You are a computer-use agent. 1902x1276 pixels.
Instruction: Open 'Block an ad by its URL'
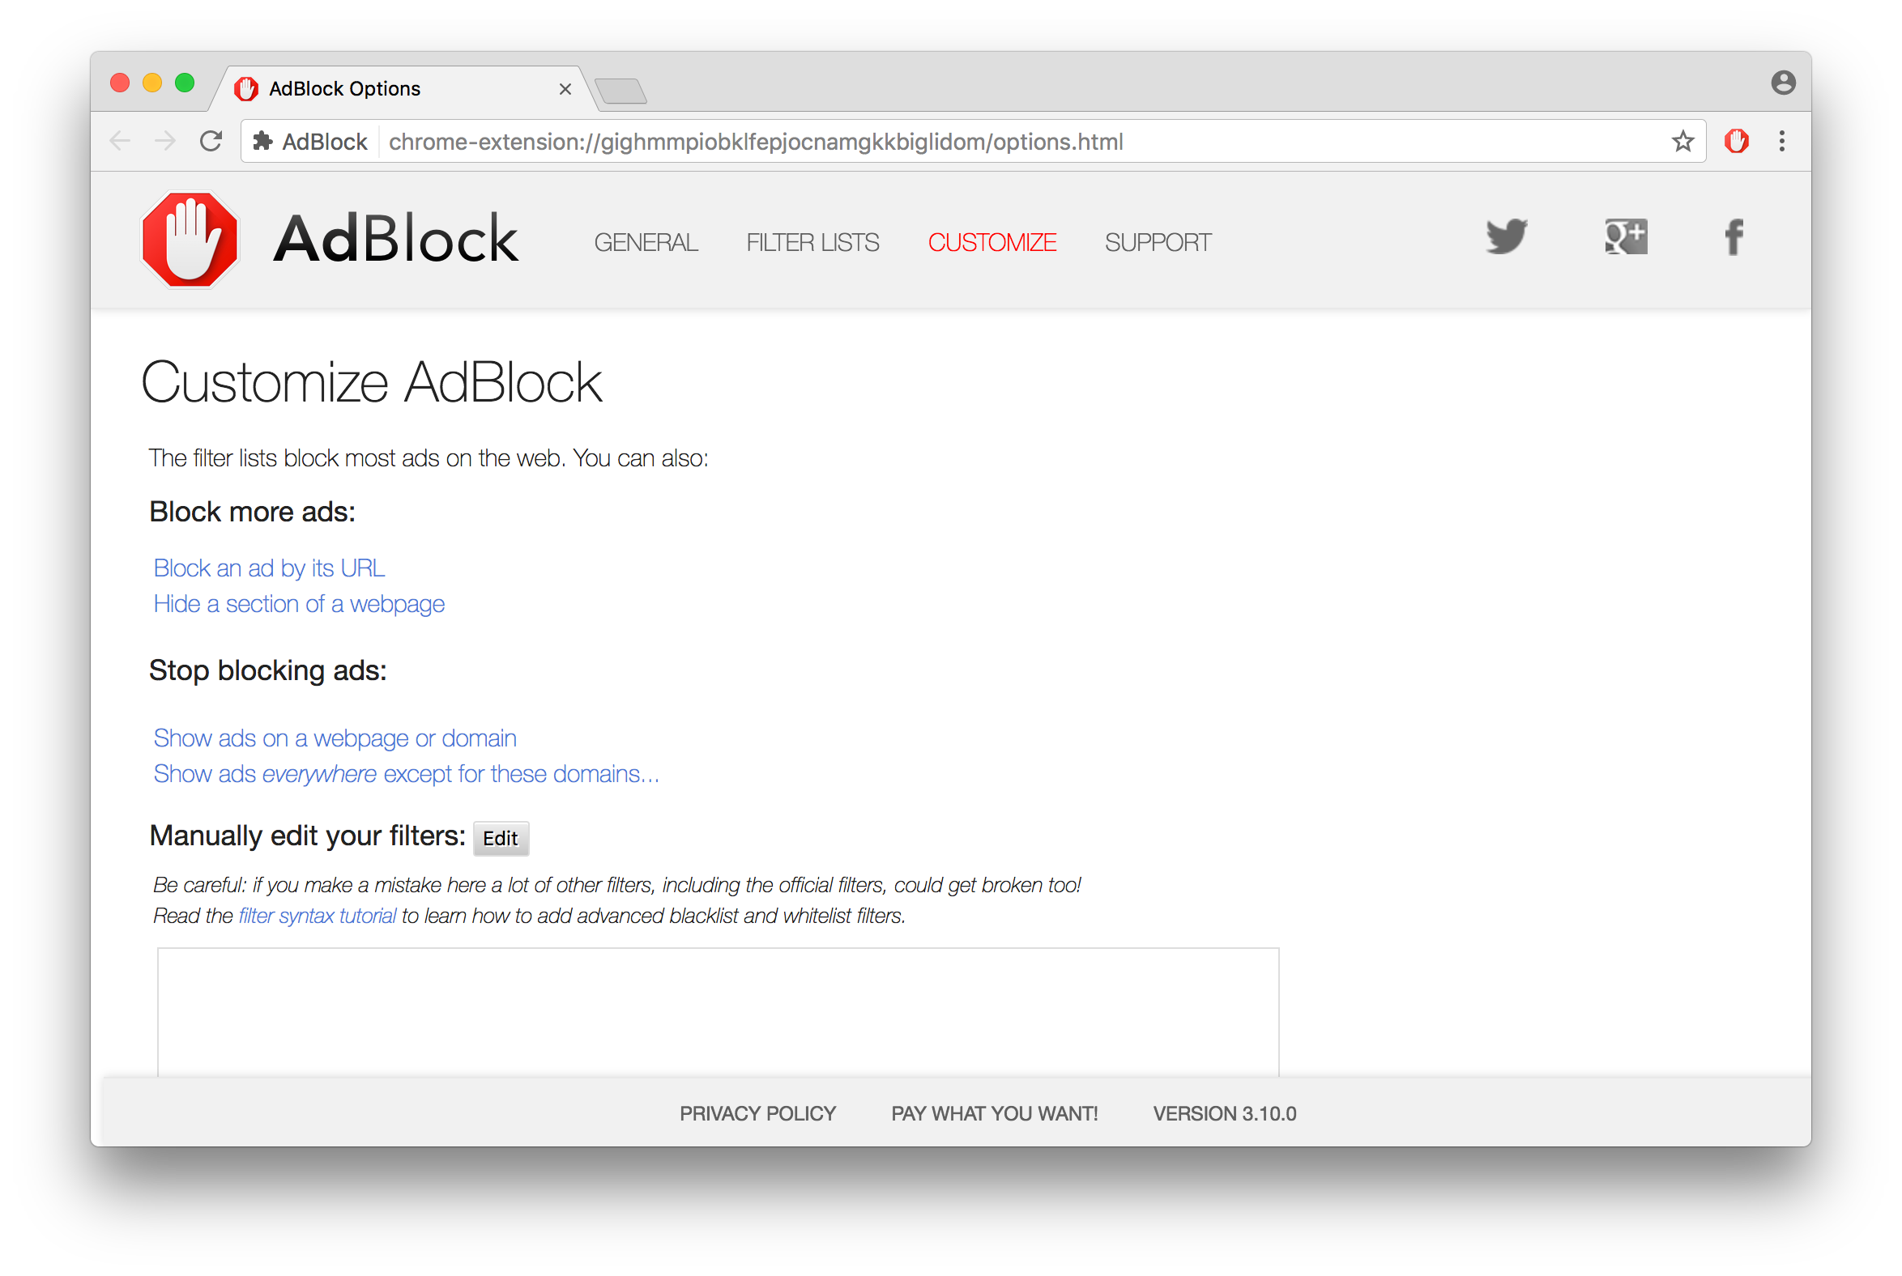coord(269,568)
